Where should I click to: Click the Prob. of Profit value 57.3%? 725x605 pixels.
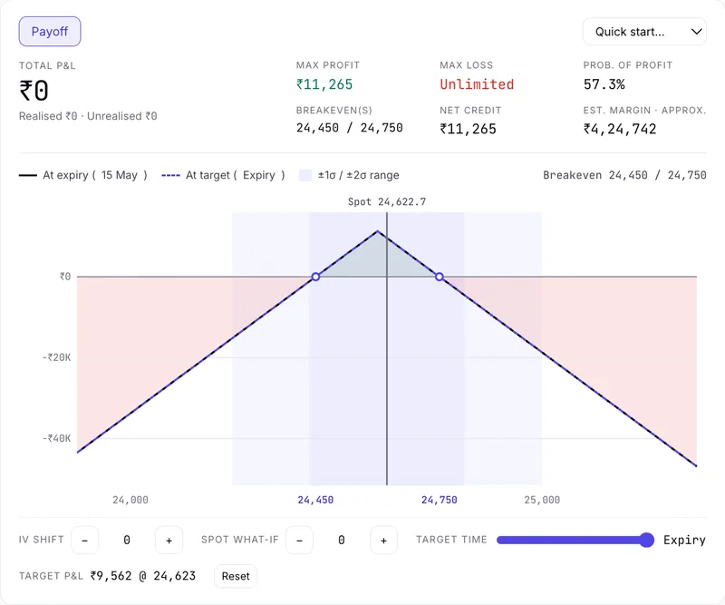(x=604, y=84)
